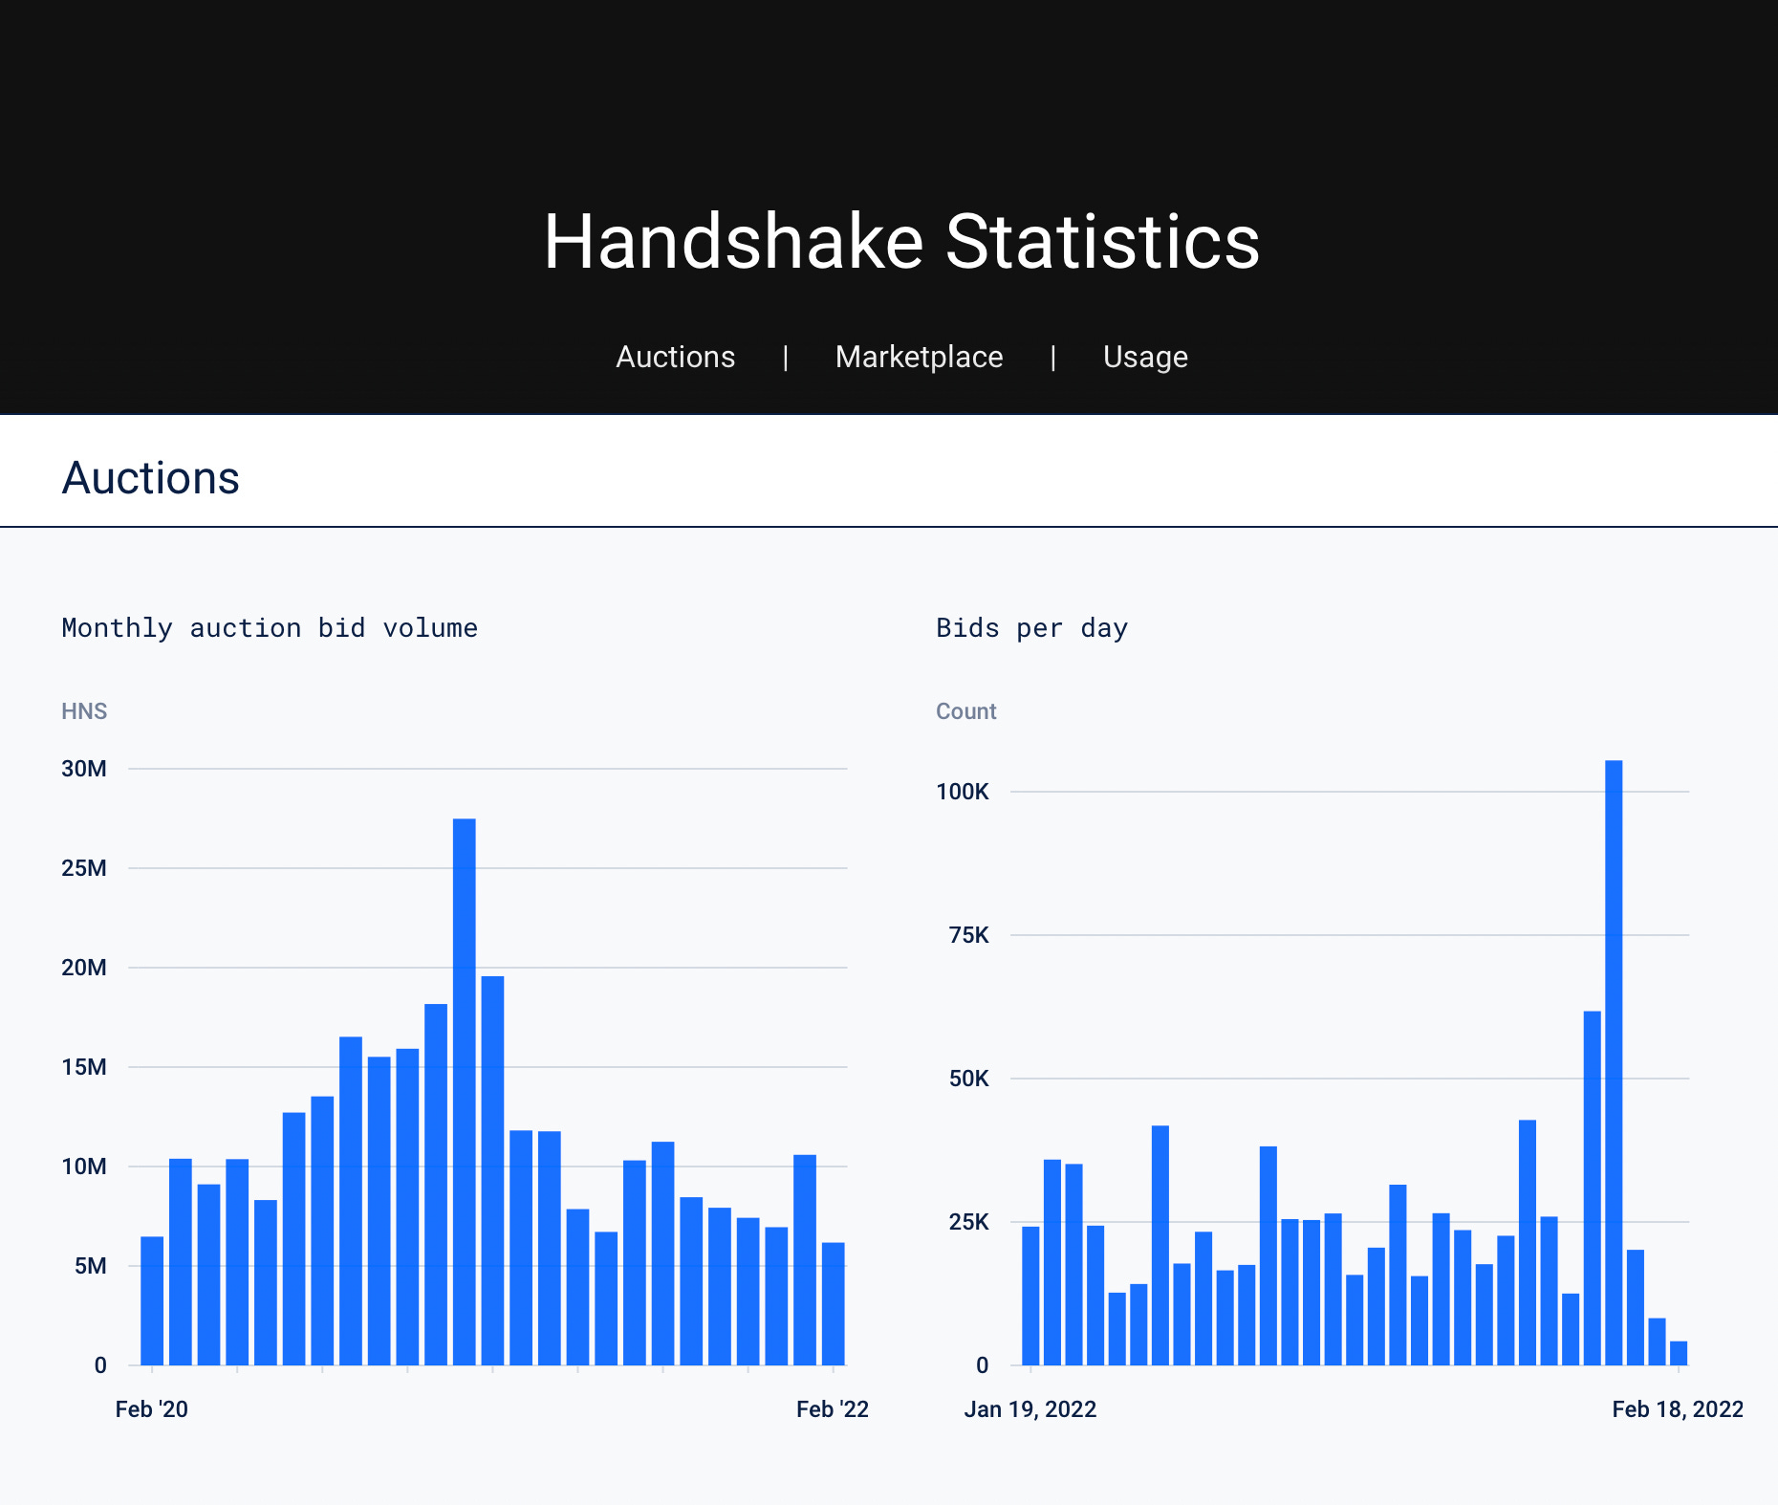
Task: Click the 'Count' axis unit label
Action: 965,711
